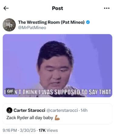The image size is (115, 137).
Task: Tap the 14h timestamp on quoted post
Action: (84, 110)
